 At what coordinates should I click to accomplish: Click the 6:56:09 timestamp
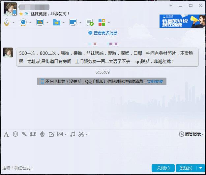(103, 72)
